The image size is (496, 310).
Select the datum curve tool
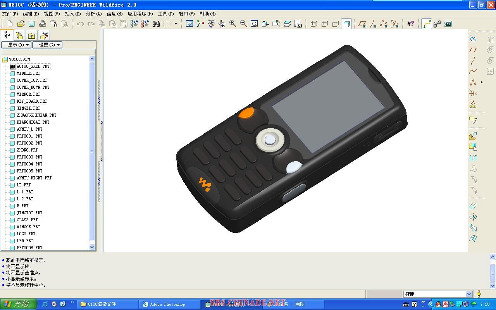pos(473,71)
